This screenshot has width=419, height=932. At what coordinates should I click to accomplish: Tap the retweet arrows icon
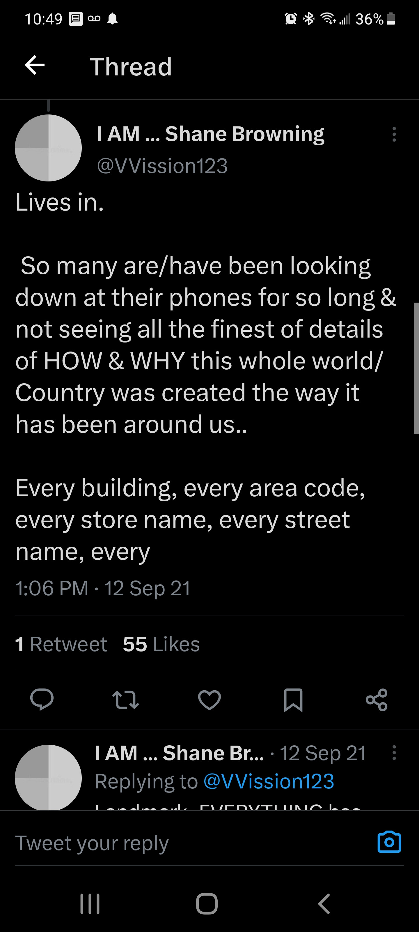[125, 699]
